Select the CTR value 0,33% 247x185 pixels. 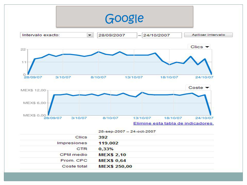tap(106, 149)
